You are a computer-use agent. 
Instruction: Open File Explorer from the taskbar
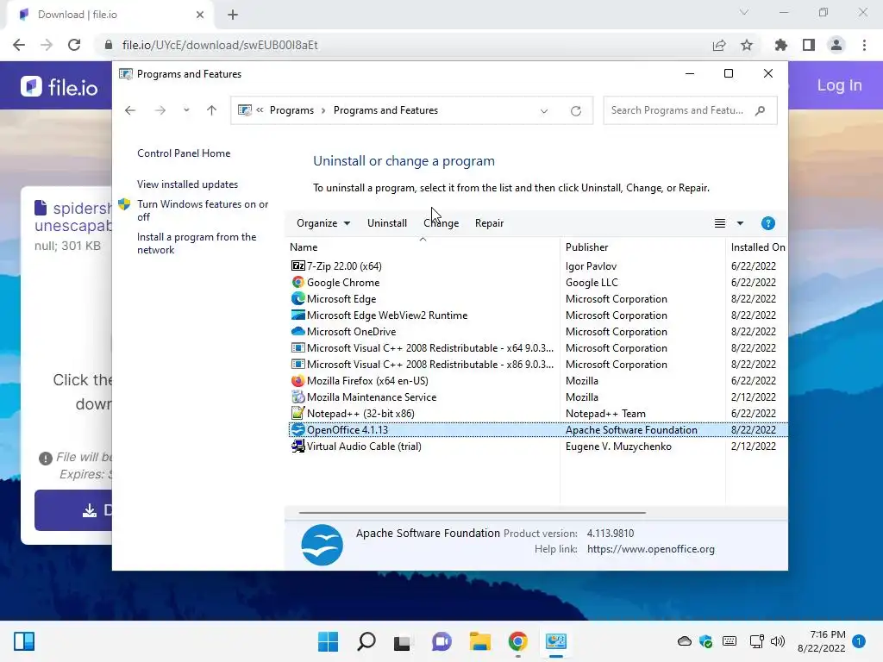click(x=480, y=641)
